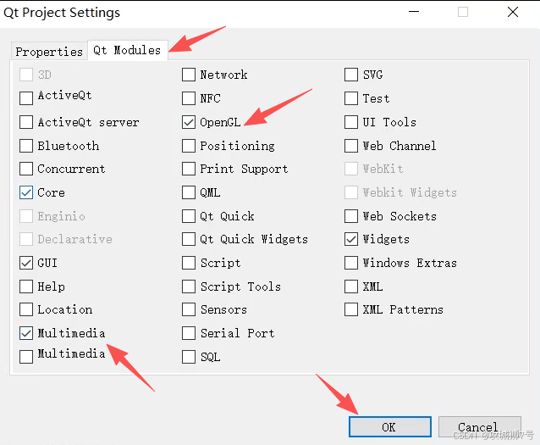Tick the Web Channel checkbox
This screenshot has height=445, width=540.
tap(351, 146)
